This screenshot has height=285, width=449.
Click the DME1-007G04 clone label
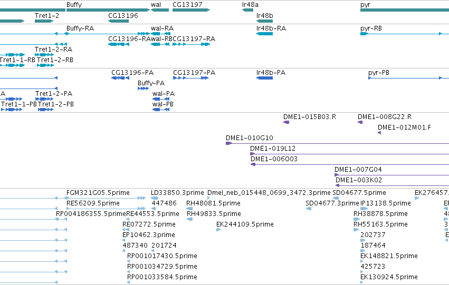point(358,170)
